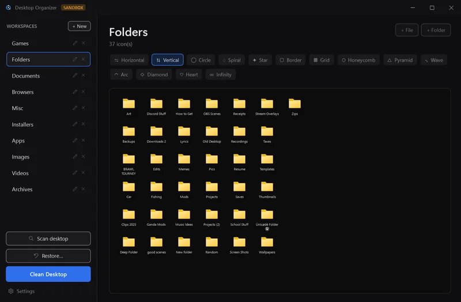Select the Heart layout shape

(x=189, y=75)
